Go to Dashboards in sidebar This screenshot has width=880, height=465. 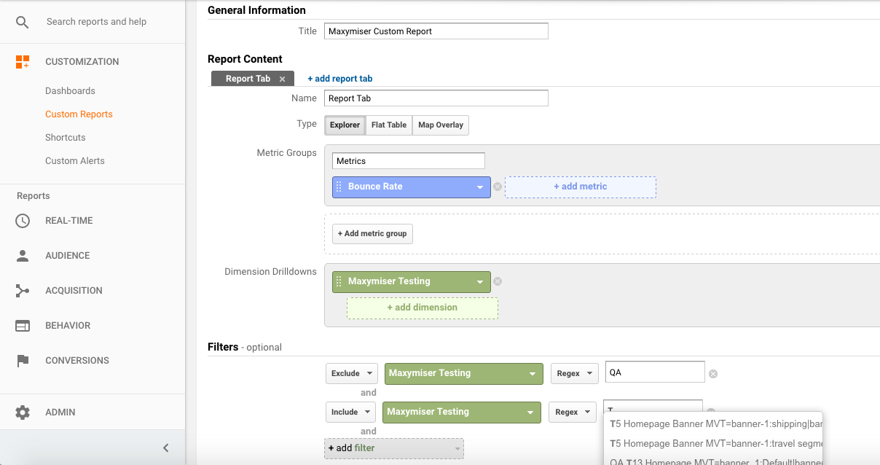(x=70, y=91)
